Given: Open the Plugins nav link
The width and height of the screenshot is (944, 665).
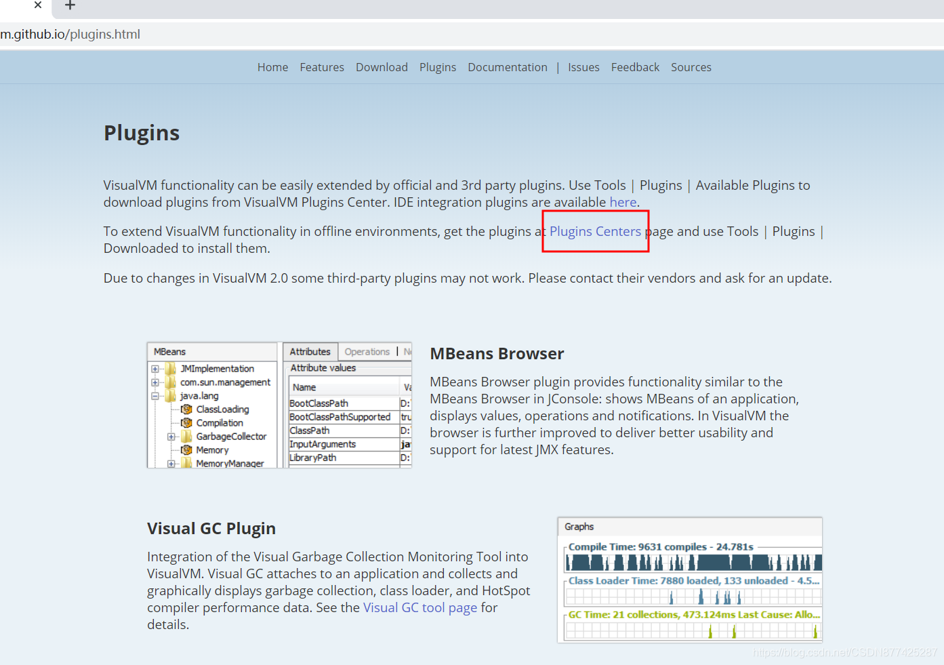Looking at the screenshot, I should pyautogui.click(x=438, y=67).
